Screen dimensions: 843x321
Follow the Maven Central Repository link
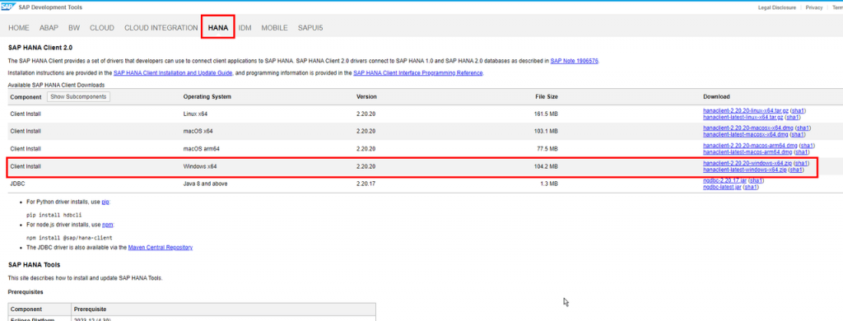[161, 248]
